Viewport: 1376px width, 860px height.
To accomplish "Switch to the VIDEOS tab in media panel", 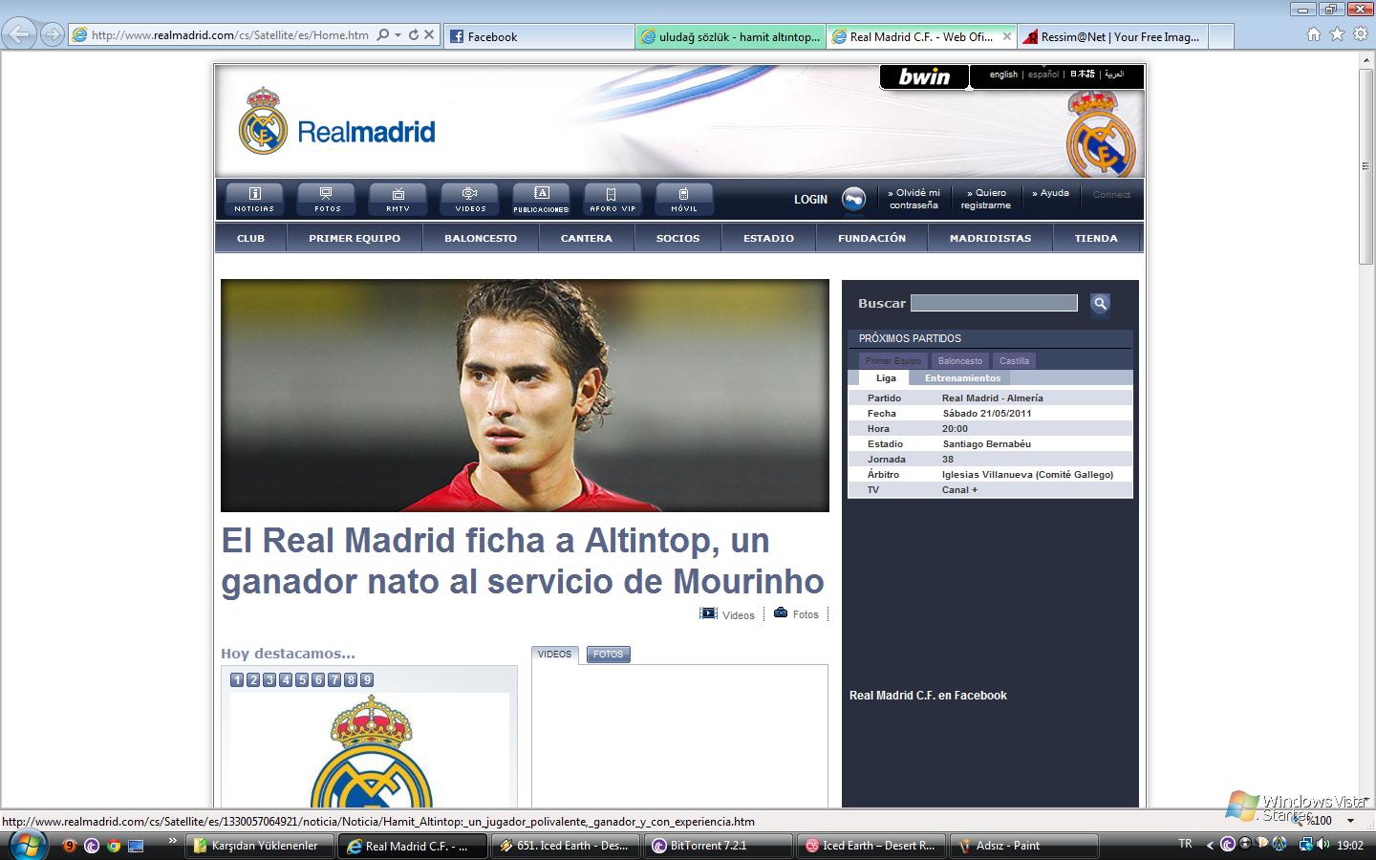I will 554,655.
